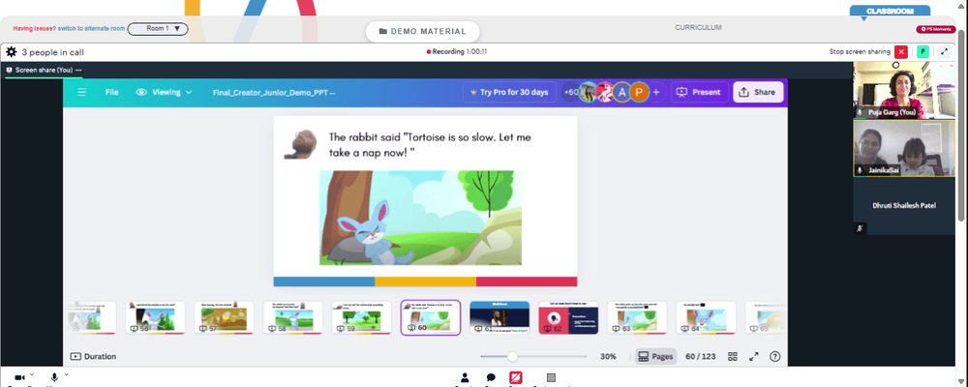Expand microphone options chevron
This screenshot has height=387, width=968.
click(x=66, y=374)
